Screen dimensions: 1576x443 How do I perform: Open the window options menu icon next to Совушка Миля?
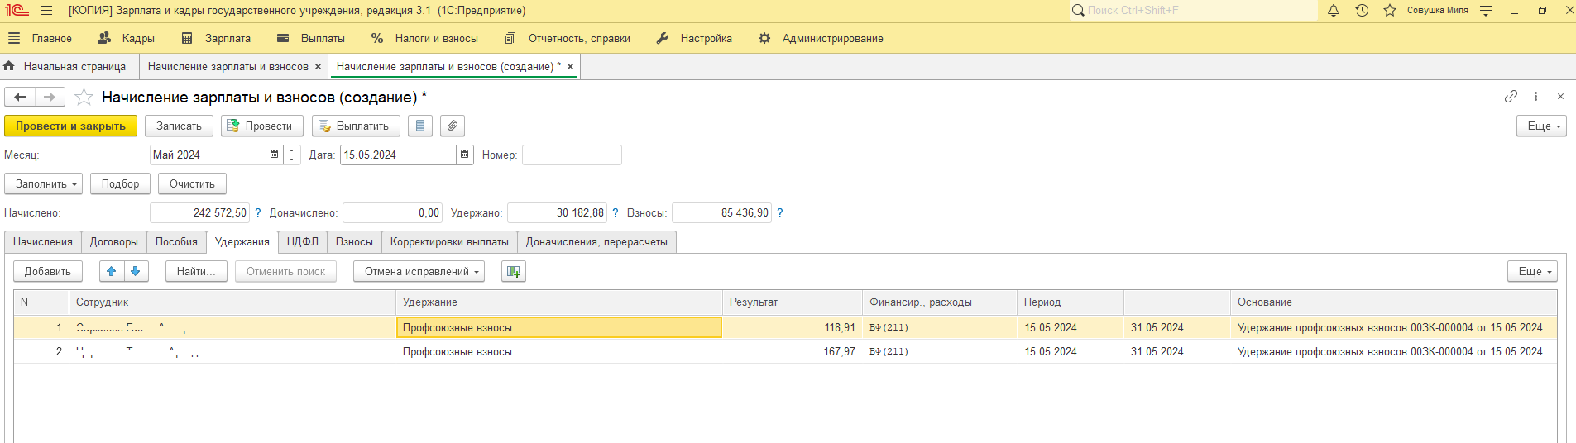1486,11
